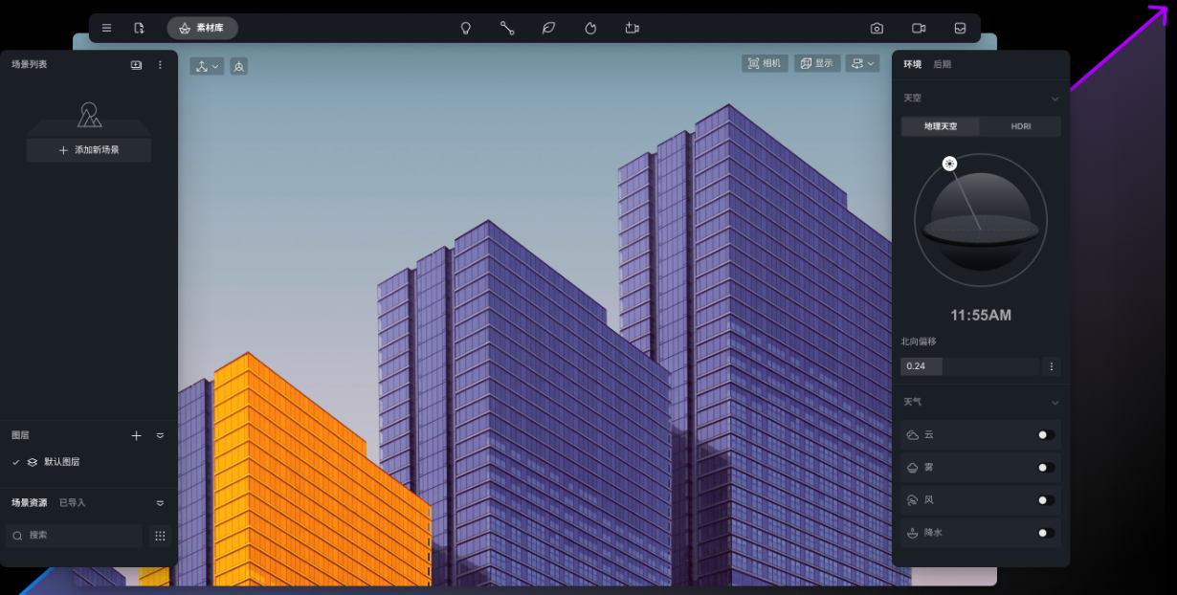
Task: Click the 添加新场景 add scene button
Action: [x=89, y=150]
